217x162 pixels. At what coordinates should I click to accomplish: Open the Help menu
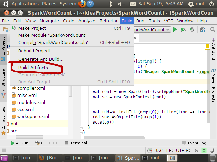tap(202, 21)
